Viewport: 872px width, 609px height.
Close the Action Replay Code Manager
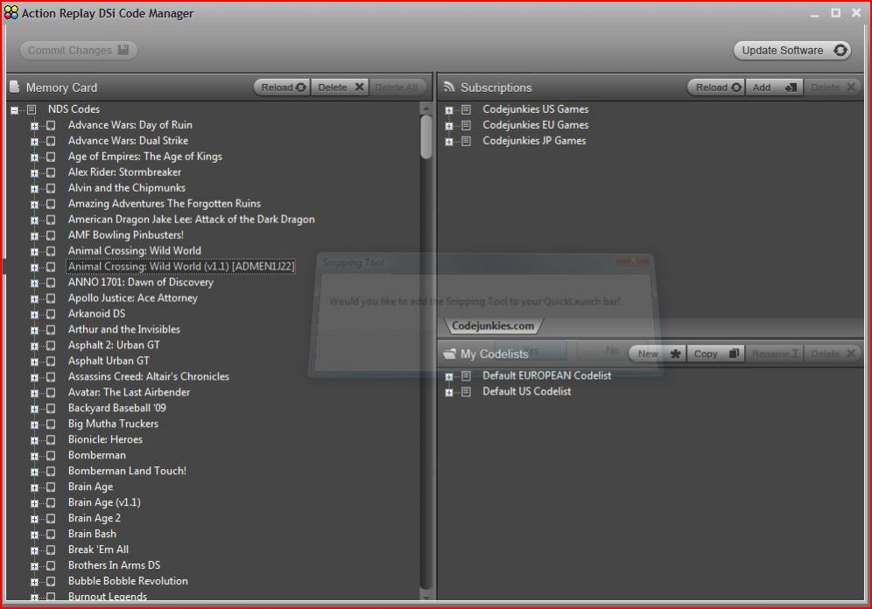point(856,13)
